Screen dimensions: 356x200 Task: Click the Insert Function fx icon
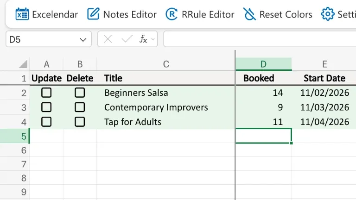(143, 39)
